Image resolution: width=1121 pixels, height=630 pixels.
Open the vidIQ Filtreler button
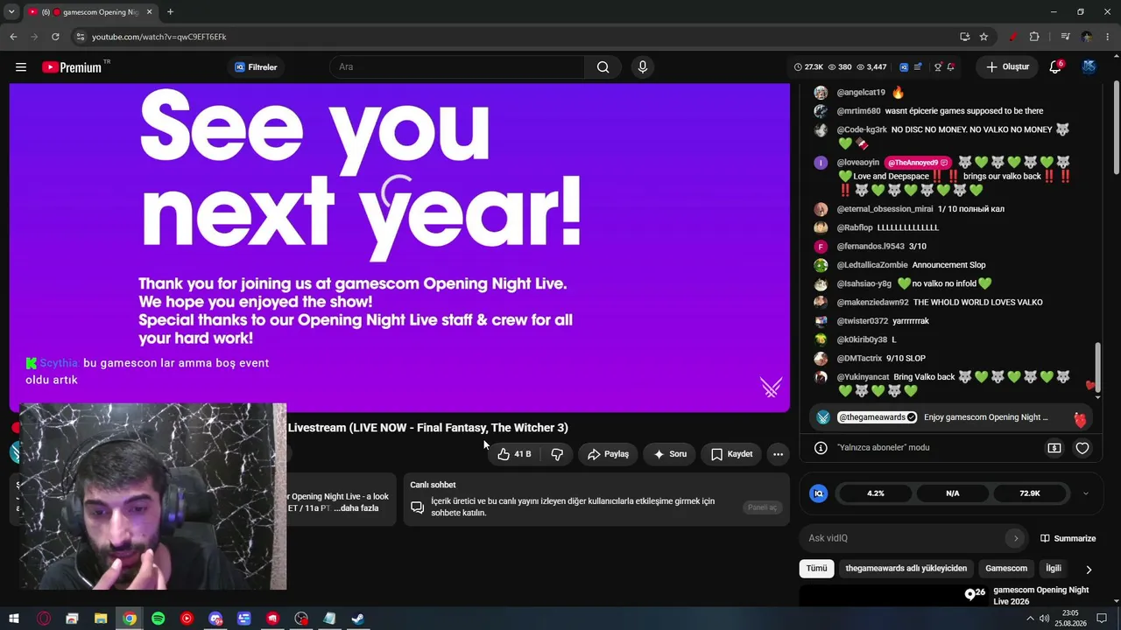point(256,67)
